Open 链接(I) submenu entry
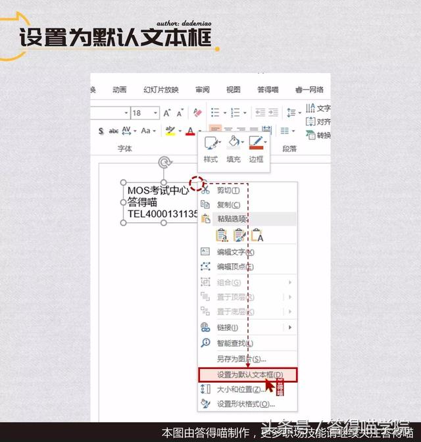This screenshot has width=421, height=442. click(x=247, y=328)
